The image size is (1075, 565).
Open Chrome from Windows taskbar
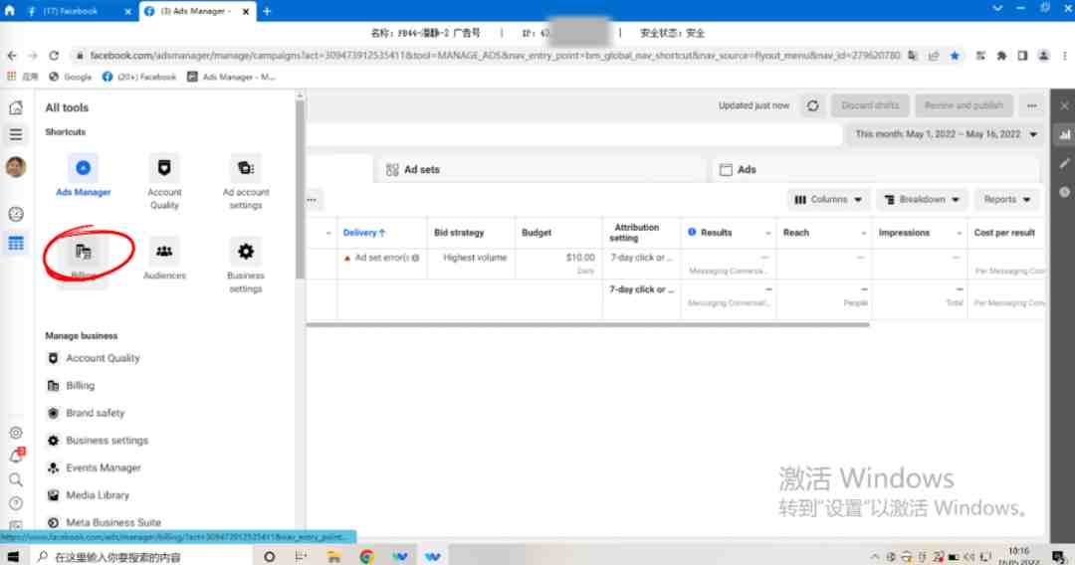click(366, 556)
